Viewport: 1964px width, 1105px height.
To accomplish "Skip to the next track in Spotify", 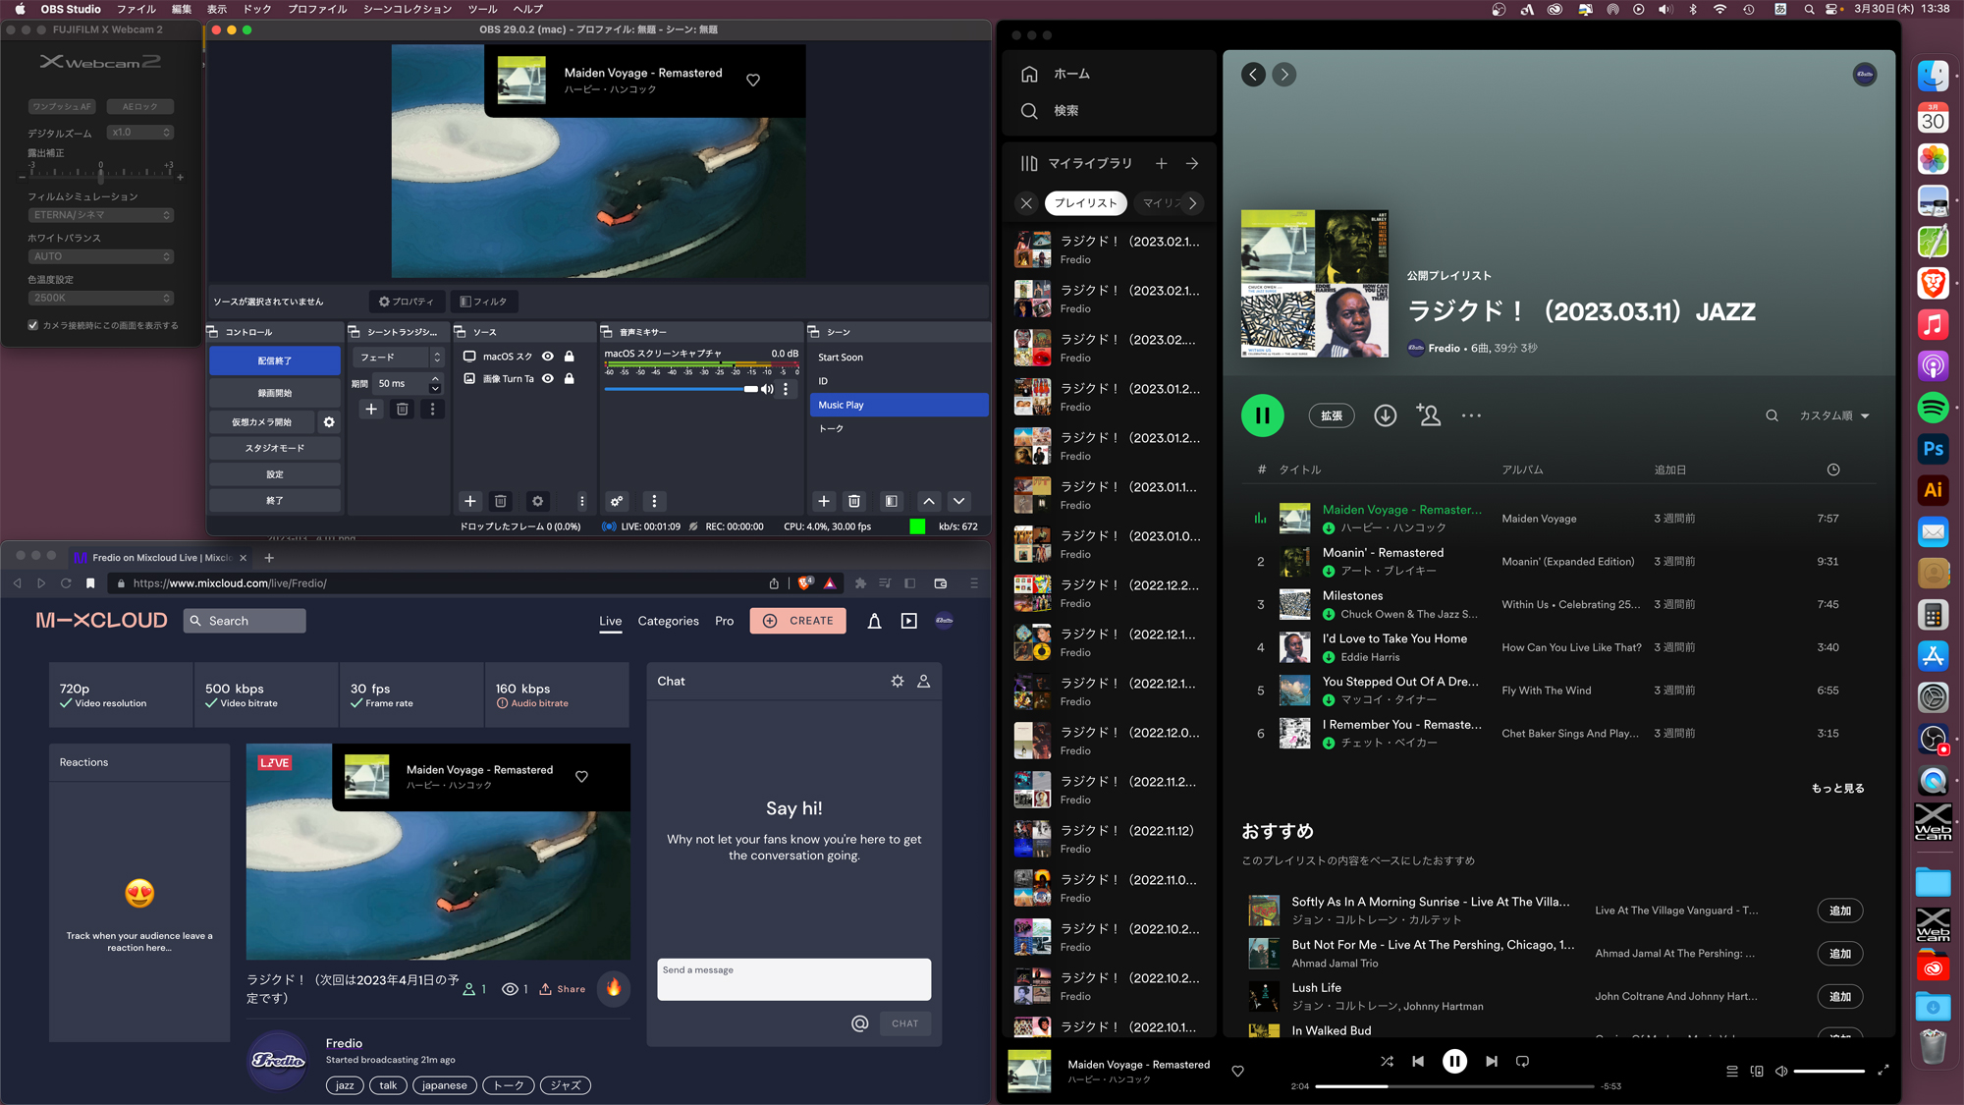I will tap(1492, 1061).
